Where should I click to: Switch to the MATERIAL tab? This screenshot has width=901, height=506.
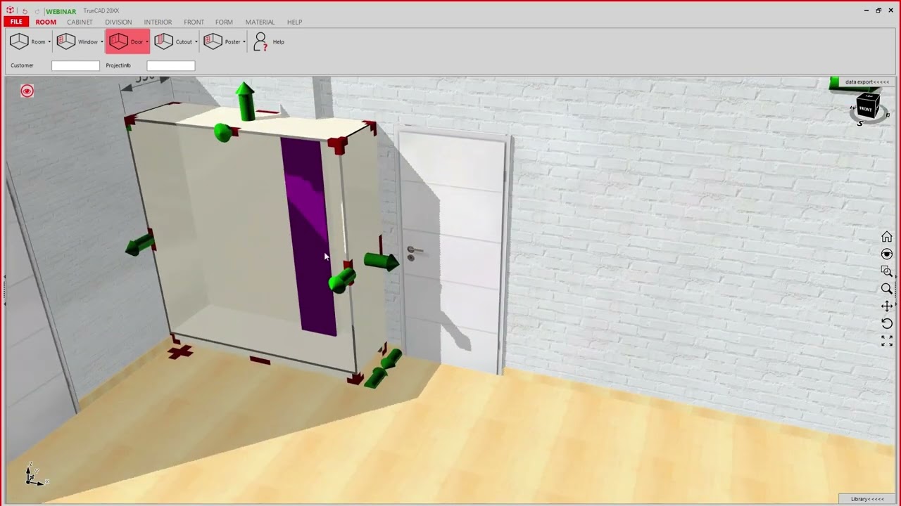(x=260, y=22)
